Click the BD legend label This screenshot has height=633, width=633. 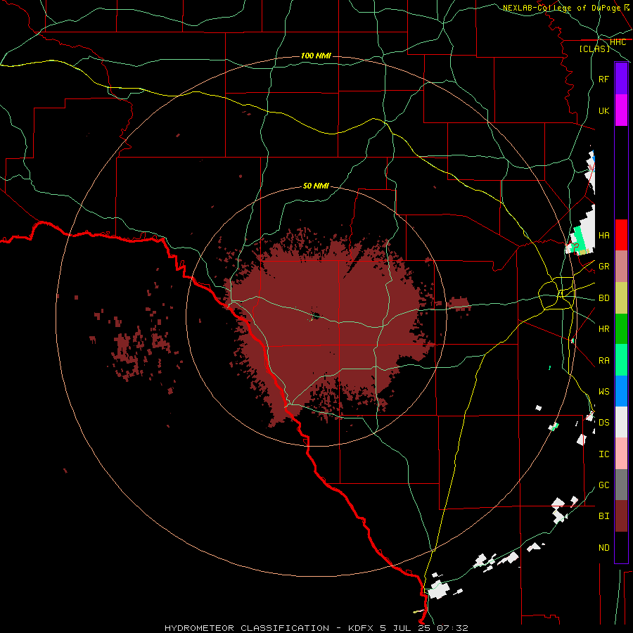pos(603,298)
